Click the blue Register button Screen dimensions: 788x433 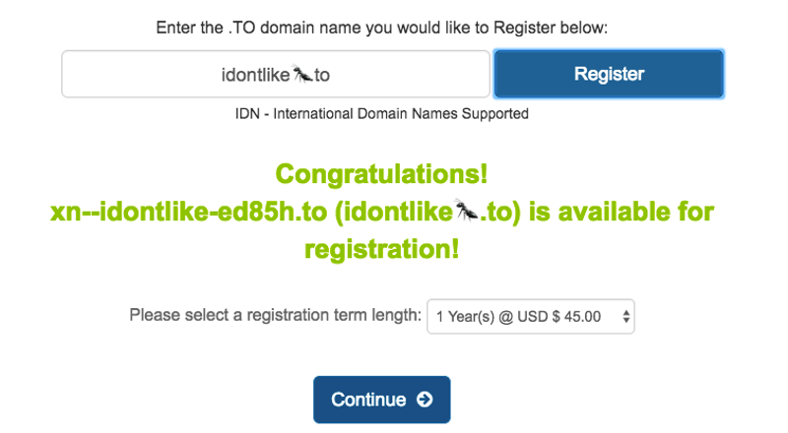(x=609, y=74)
